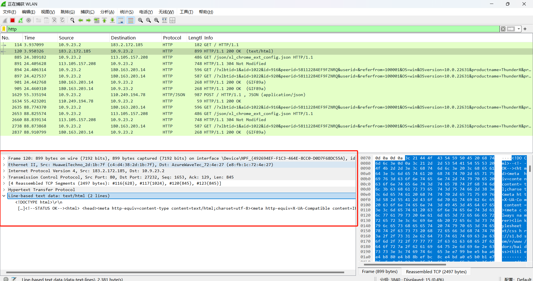Reset packet text to normal size
The image size is (533, 281).
pyautogui.click(x=157, y=20)
